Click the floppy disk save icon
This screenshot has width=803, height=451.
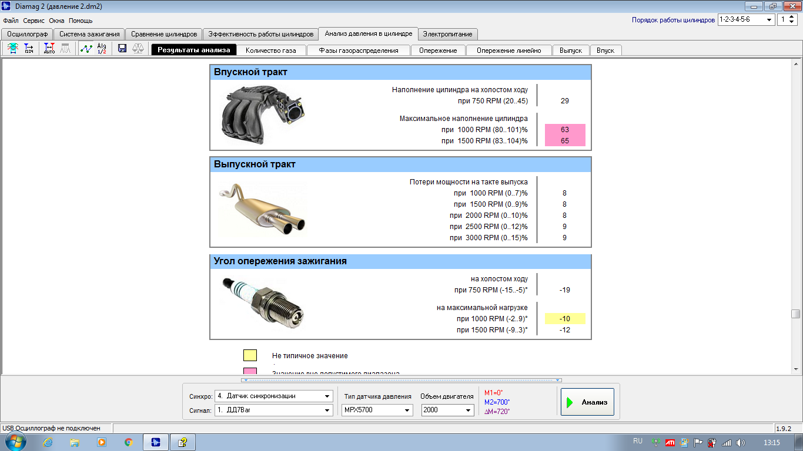122,49
